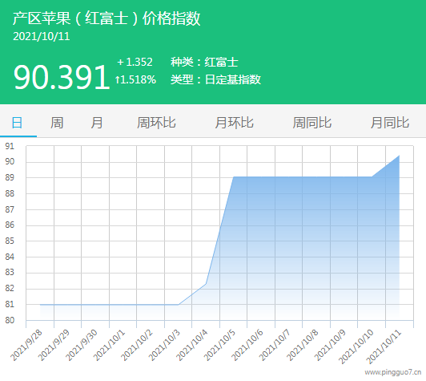Screen dimensions: 426x381
Task: Switch to the 周同比 tab
Action: [312, 123]
